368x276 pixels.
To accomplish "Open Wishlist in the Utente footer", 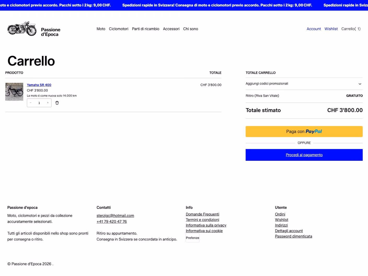I will tap(281, 220).
